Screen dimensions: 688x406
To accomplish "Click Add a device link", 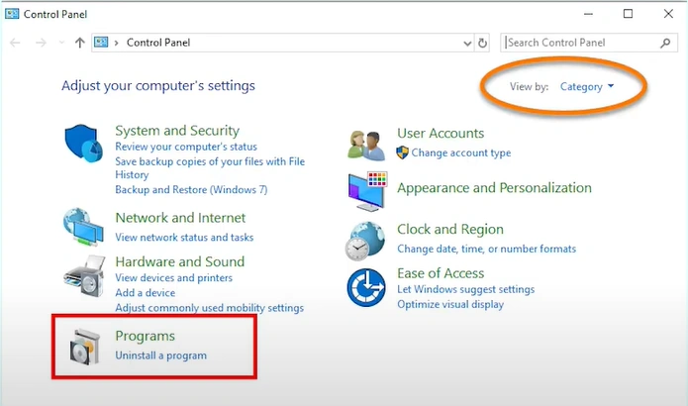I will click(146, 293).
